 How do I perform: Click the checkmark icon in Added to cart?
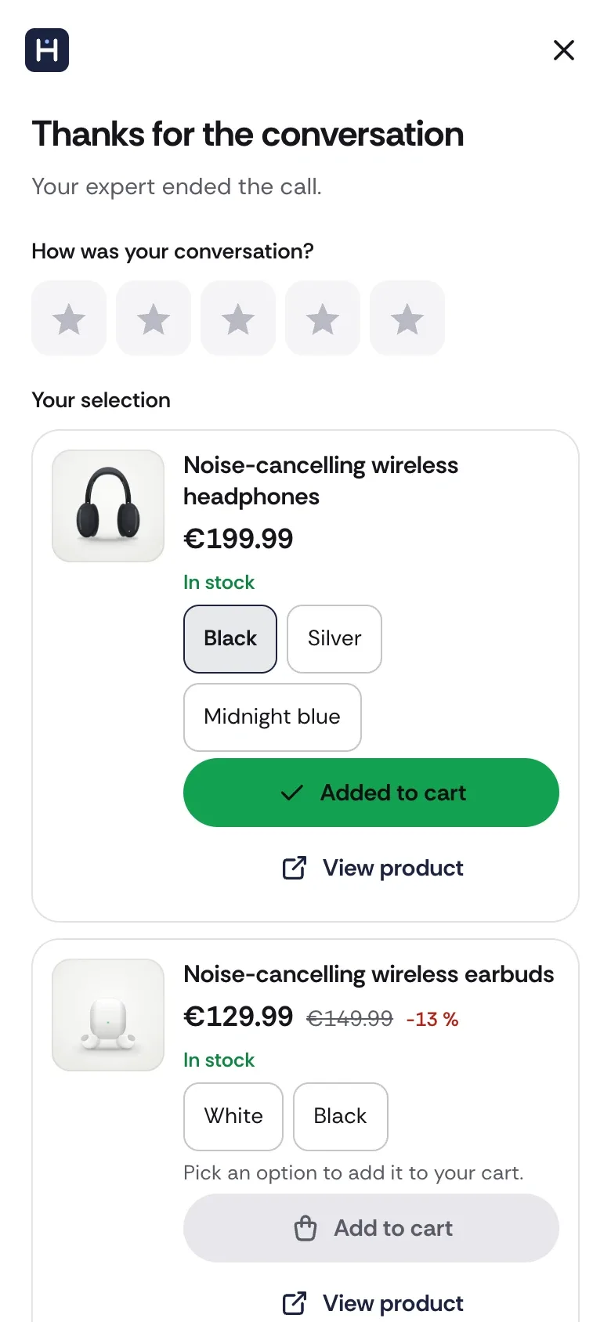click(291, 793)
